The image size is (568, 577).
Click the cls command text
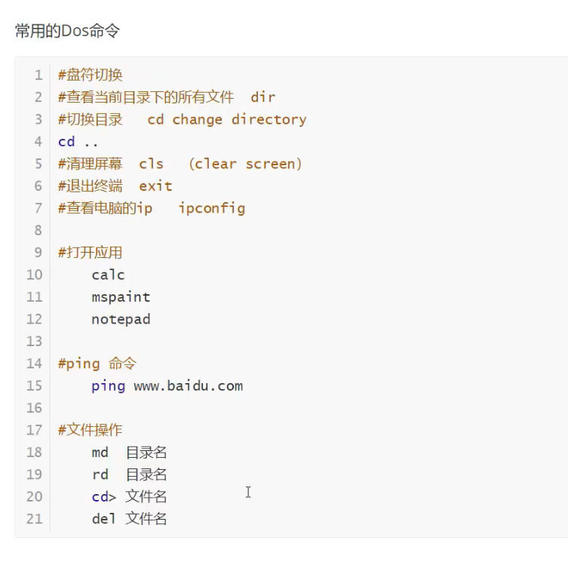151,164
